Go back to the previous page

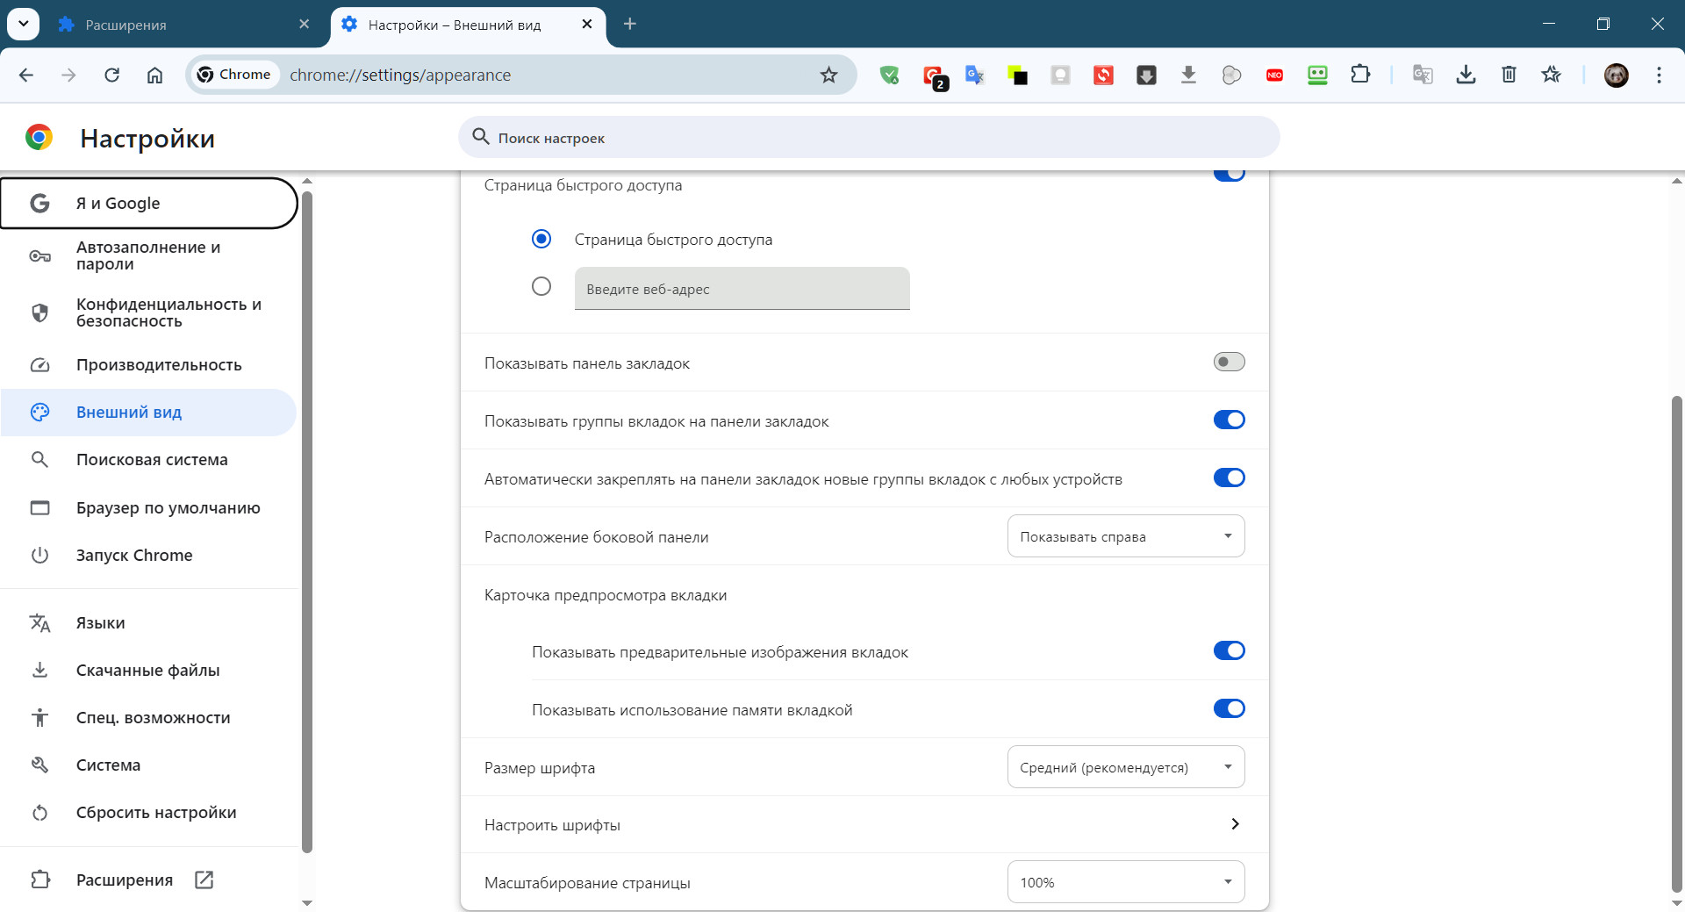[26, 75]
